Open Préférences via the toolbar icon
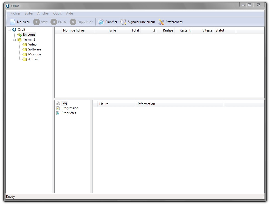 [161, 22]
